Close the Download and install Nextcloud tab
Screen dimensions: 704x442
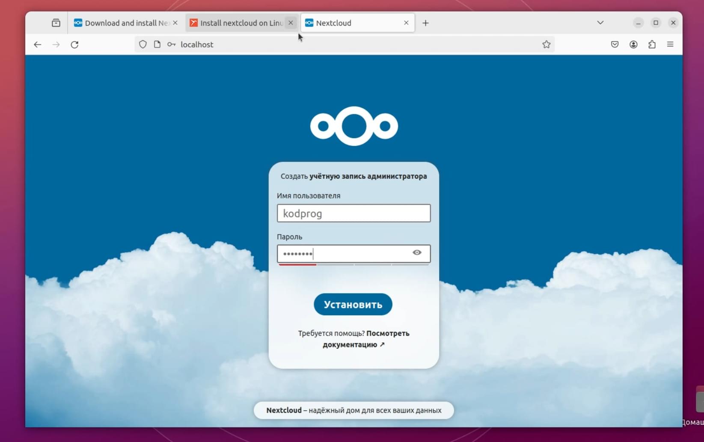tap(175, 23)
